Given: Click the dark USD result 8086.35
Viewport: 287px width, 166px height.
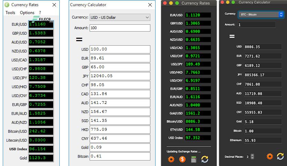Looking at the screenshot, I should 263,47.
